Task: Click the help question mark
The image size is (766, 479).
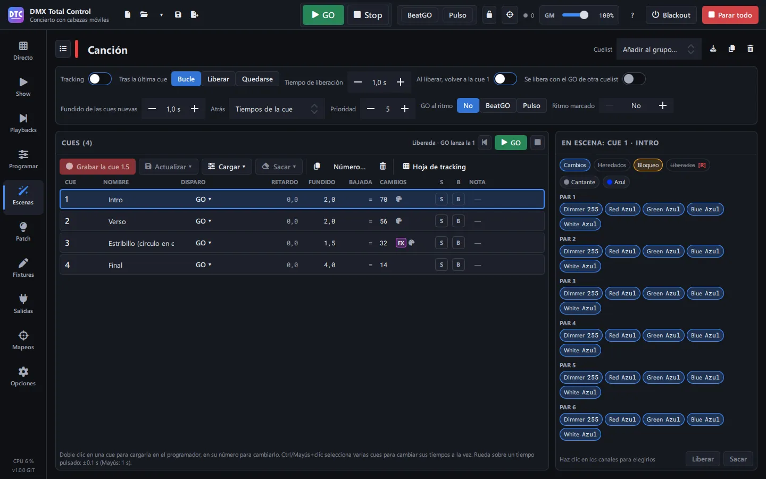Action: [x=632, y=15]
